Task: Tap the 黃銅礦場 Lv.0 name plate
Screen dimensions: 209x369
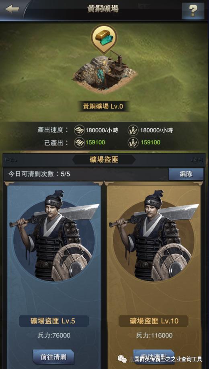Action: [x=103, y=106]
